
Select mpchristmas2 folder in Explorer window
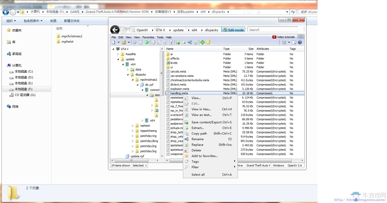(x=72, y=36)
